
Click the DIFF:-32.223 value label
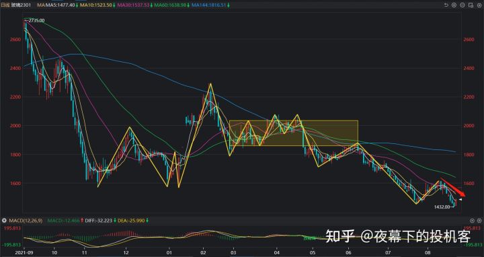[99, 221]
